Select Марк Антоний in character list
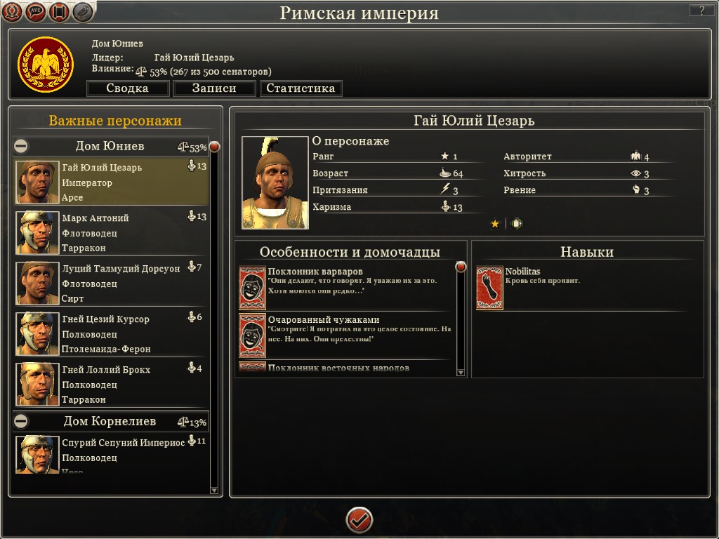Viewport: 719px width, 539px height. pyautogui.click(x=112, y=232)
